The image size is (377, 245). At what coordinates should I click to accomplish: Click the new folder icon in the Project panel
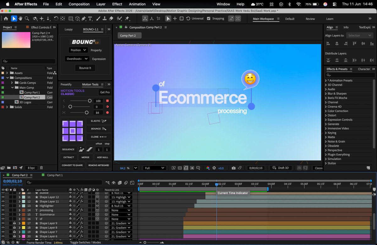coord(9,168)
